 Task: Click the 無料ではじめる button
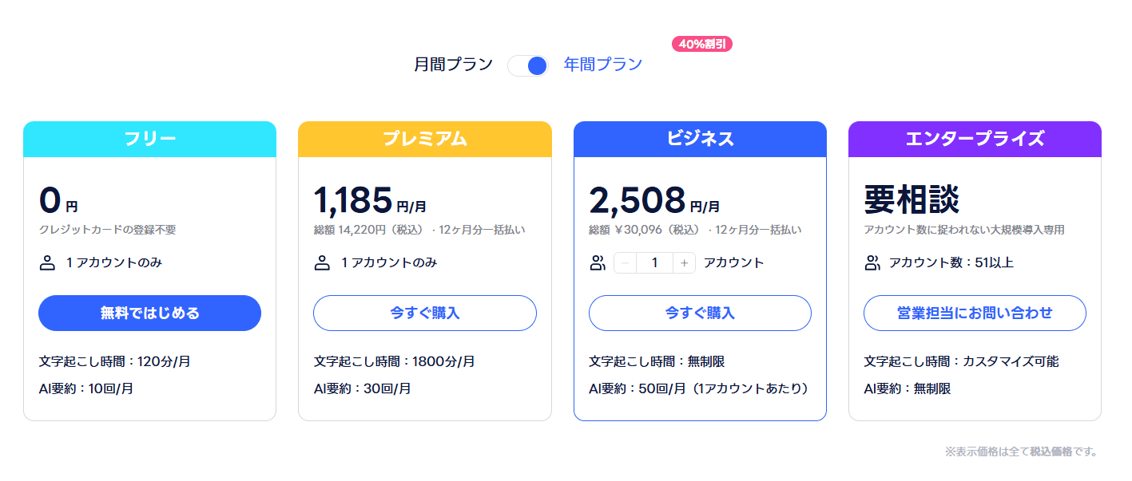149,313
